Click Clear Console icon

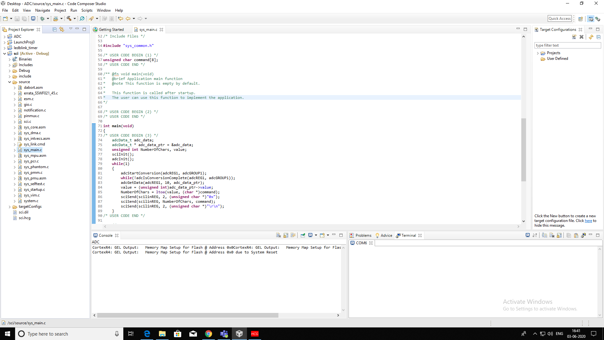point(278,235)
